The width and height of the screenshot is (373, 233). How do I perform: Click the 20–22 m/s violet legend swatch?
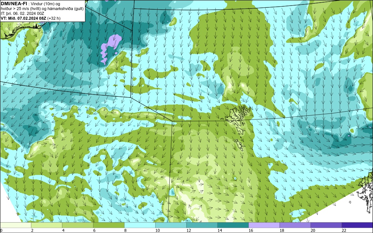point(326,225)
